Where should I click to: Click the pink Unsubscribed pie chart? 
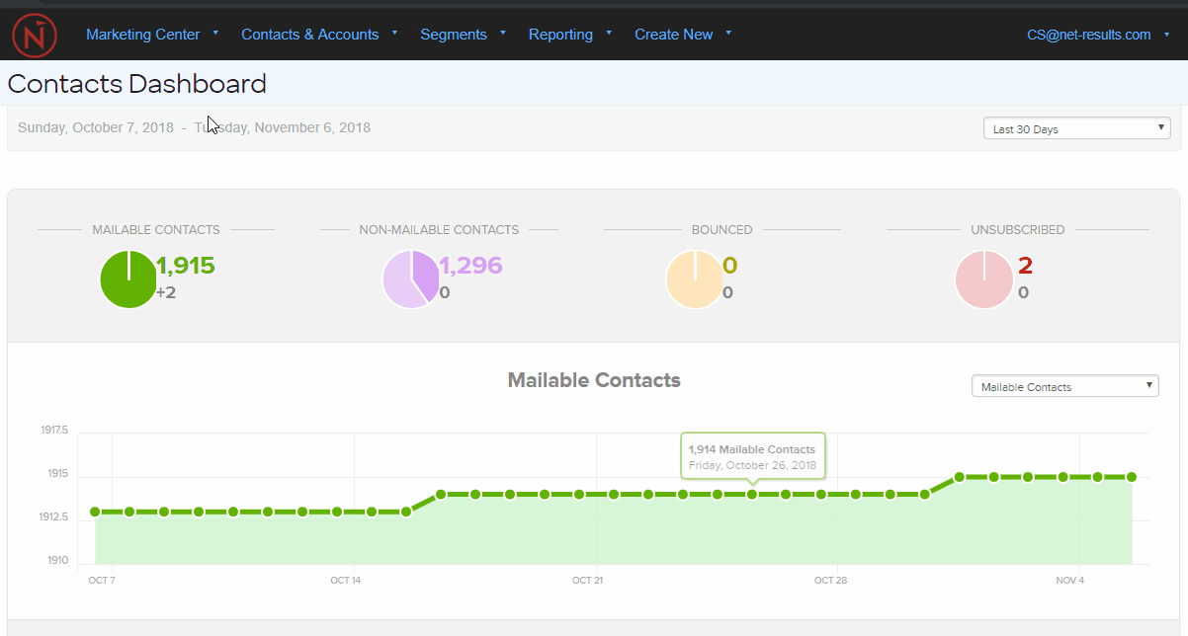point(983,278)
